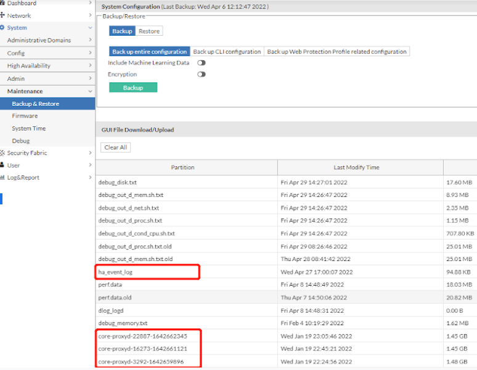Click the Security Fabric icon
Image resolution: width=477 pixels, height=370 pixels.
pyautogui.click(x=2, y=153)
